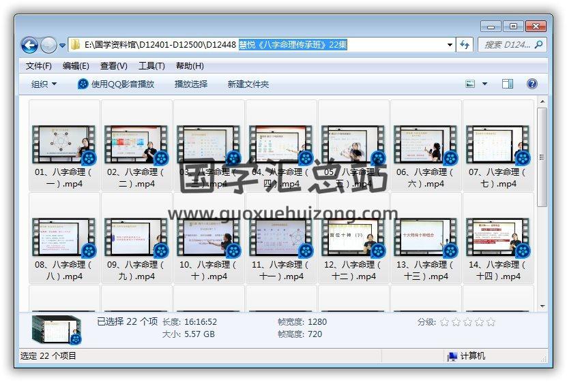Click the scrollbar down arrow
The width and height of the screenshot is (567, 382).
542,306
